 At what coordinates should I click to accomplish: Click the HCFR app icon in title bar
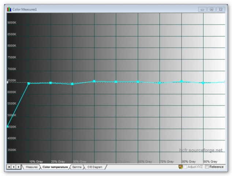pyautogui.click(x=9, y=9)
